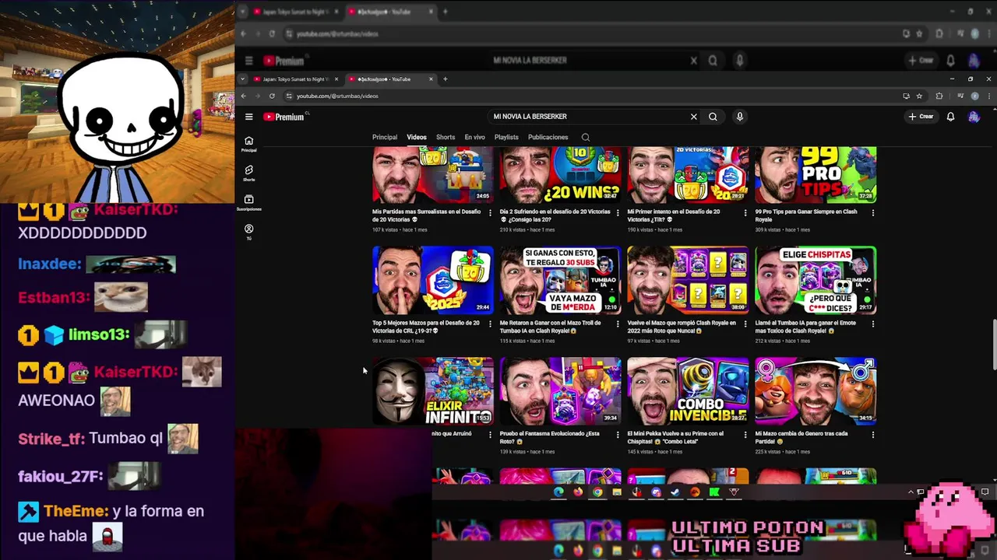Open Shorts from the YouTube left sidebar
The height and width of the screenshot is (560, 997).
coord(248,173)
